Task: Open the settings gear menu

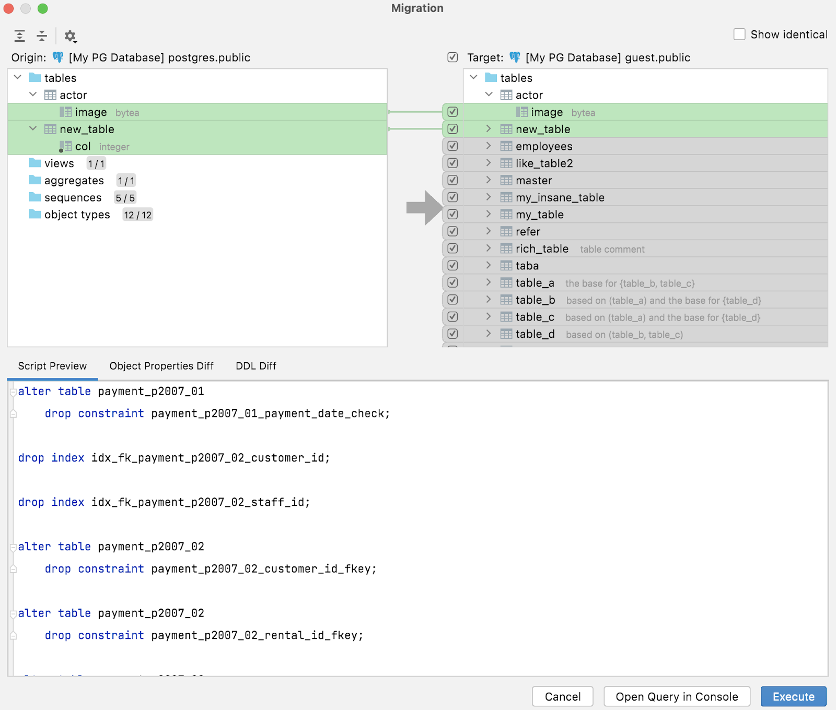Action: click(70, 36)
